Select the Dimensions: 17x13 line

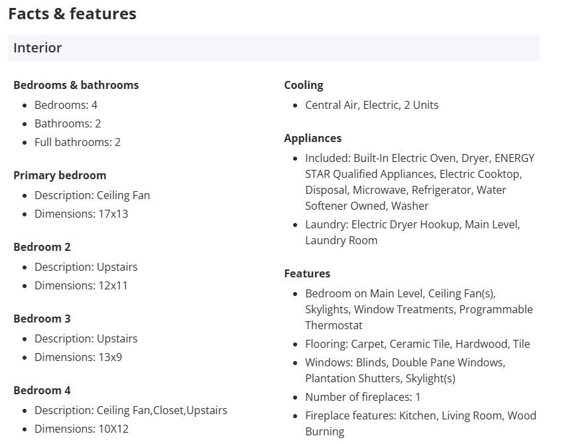[x=81, y=214]
